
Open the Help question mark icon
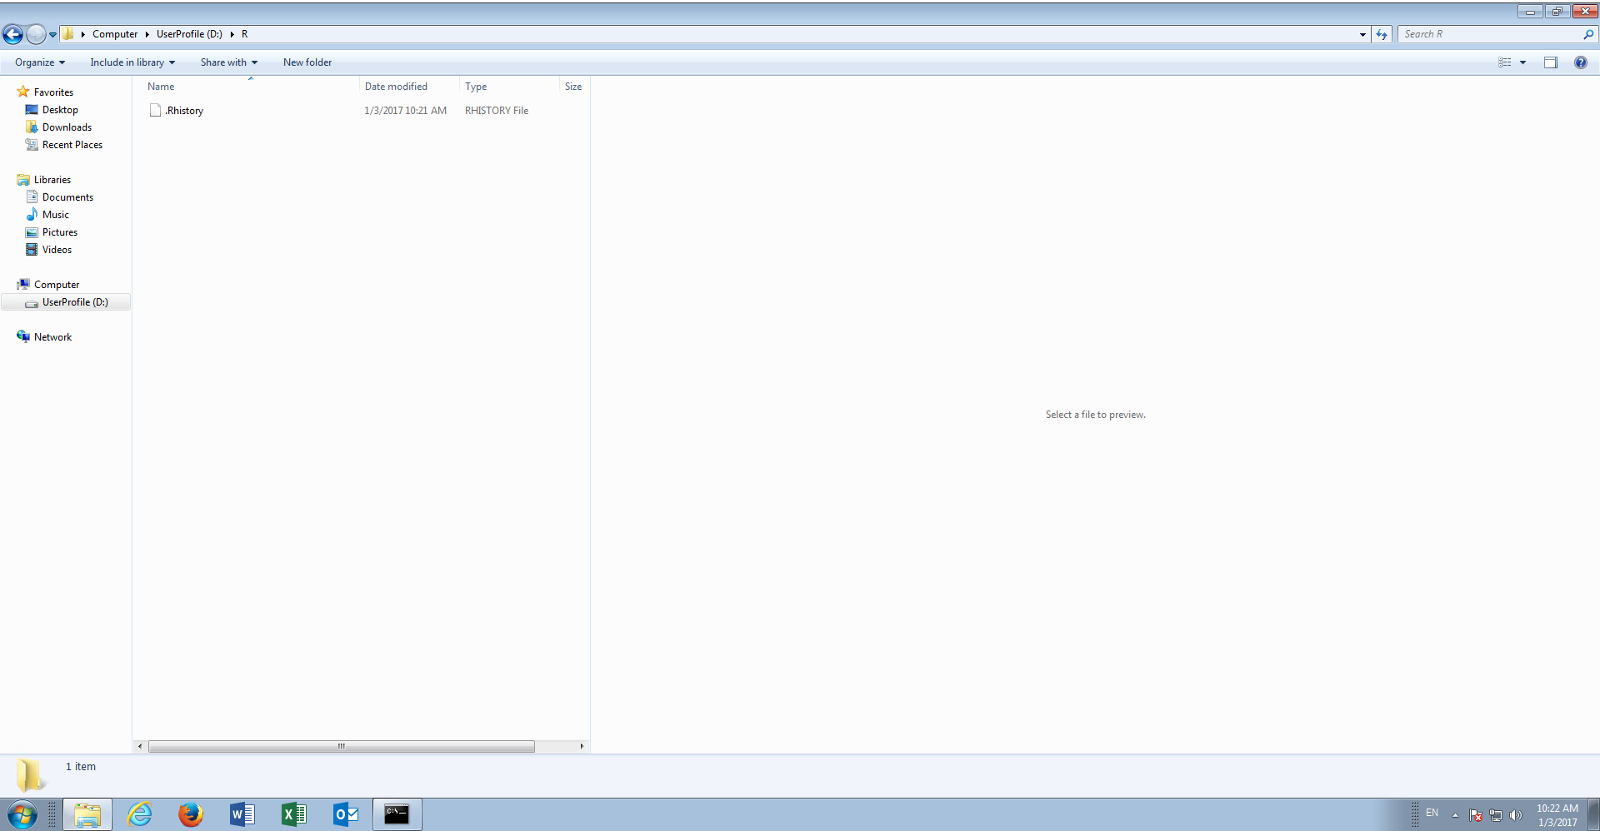[x=1581, y=62]
